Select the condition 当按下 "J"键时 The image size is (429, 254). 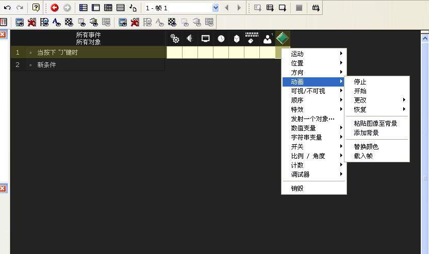coord(57,52)
